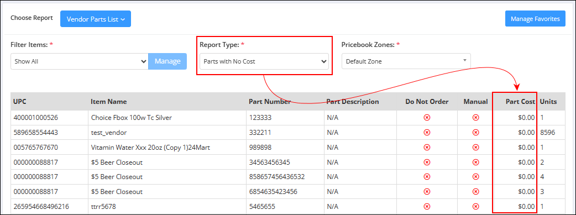Screen dimensions: 576x215
Task: Click Do Not Order icon for Choice Fbox row
Action: (427, 118)
